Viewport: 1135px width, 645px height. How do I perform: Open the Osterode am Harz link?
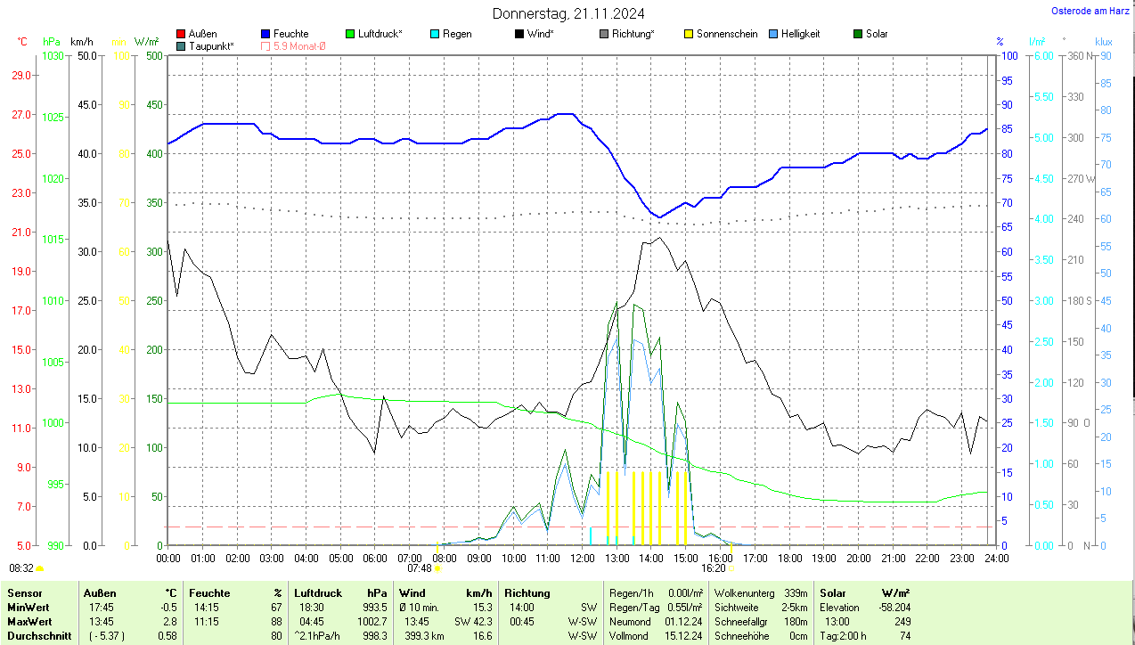point(1089,11)
